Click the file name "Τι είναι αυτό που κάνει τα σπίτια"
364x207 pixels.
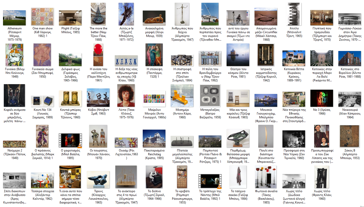70,197
